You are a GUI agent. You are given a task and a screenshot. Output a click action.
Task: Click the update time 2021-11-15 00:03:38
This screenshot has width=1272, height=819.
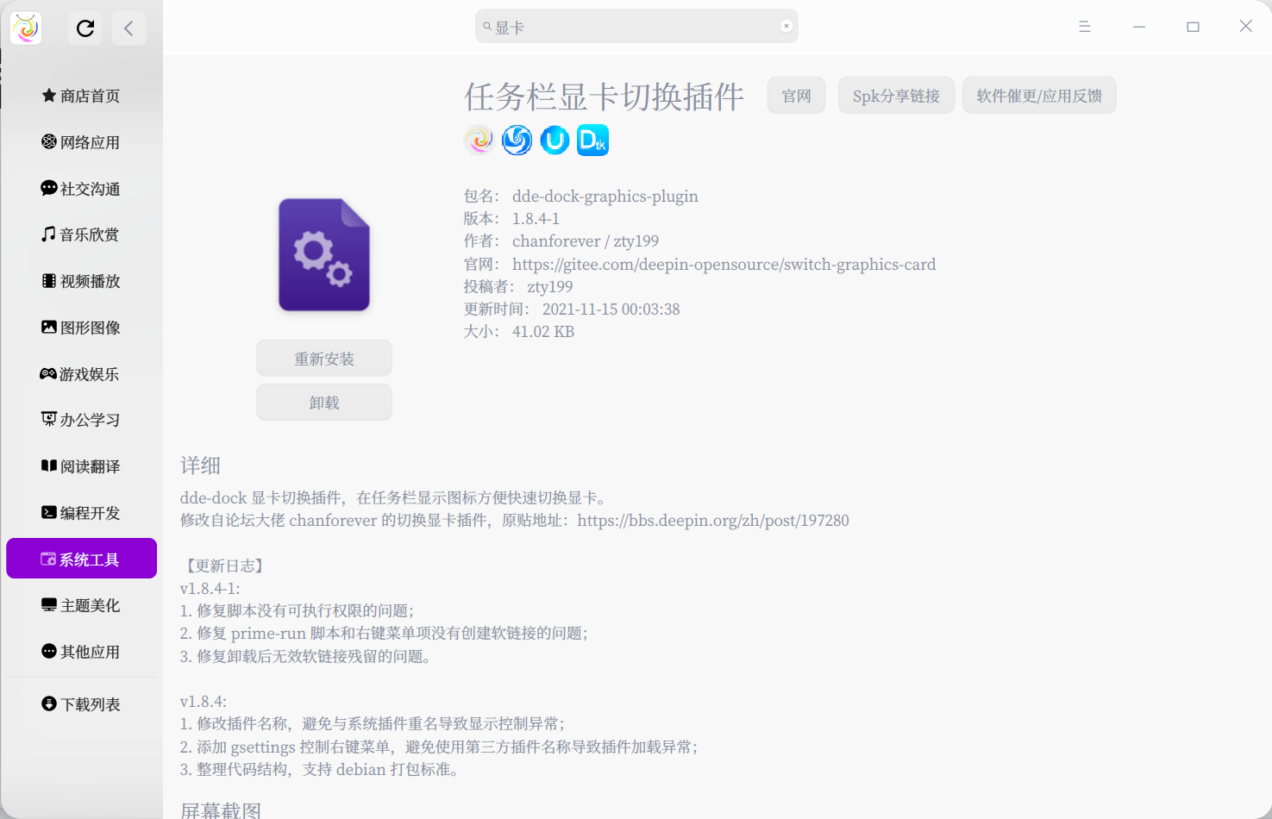tap(611, 309)
